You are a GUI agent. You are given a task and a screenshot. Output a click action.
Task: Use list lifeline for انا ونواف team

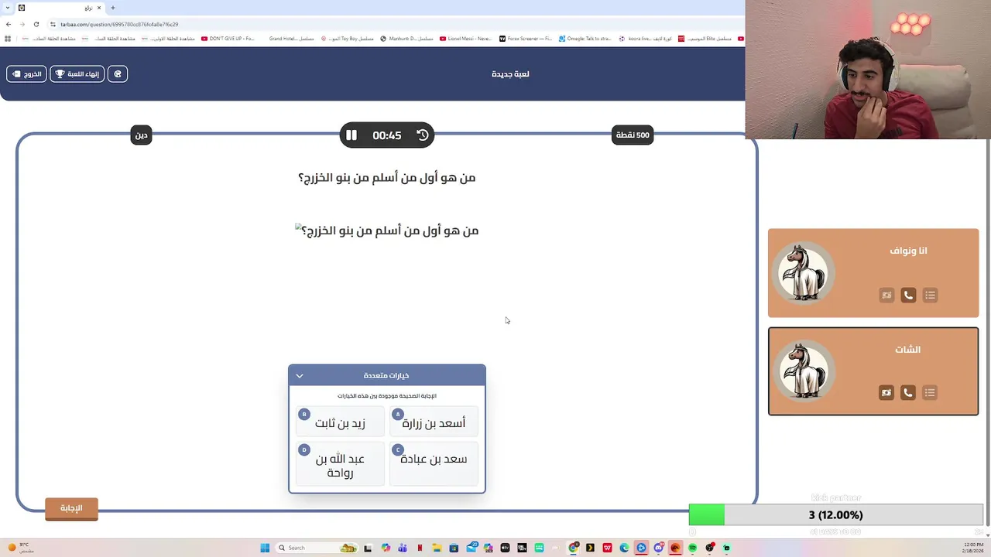[930, 295]
